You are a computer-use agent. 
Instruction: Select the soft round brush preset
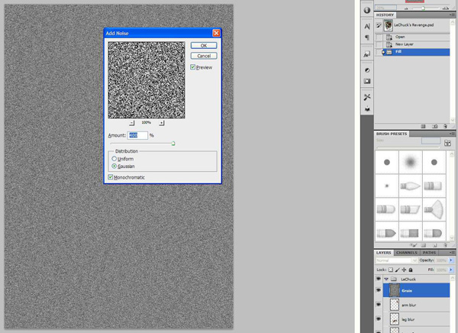pos(410,162)
